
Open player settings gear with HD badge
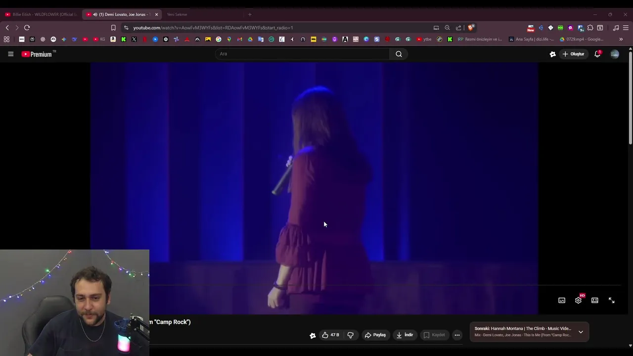579,300
